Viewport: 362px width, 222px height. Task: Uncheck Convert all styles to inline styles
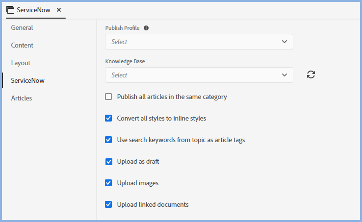point(109,118)
